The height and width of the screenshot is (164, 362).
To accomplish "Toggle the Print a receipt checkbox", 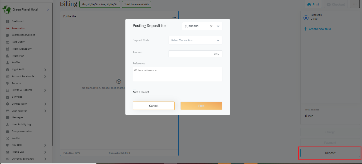I will [134, 92].
